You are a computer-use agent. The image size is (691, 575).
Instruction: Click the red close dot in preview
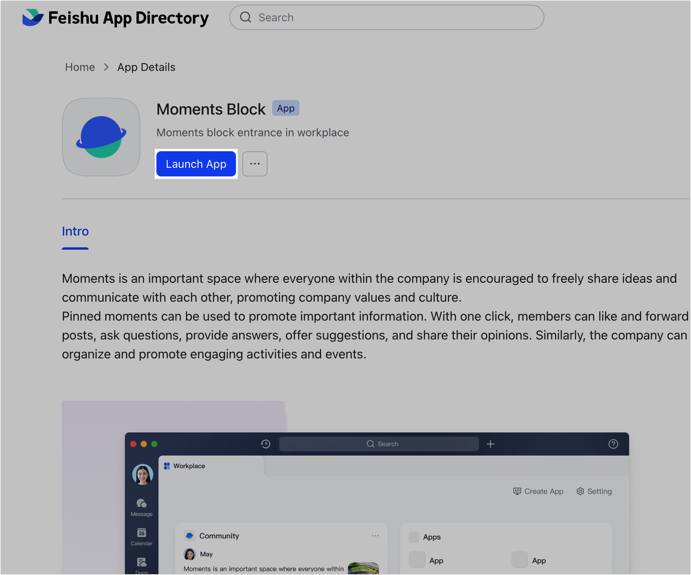tap(133, 444)
